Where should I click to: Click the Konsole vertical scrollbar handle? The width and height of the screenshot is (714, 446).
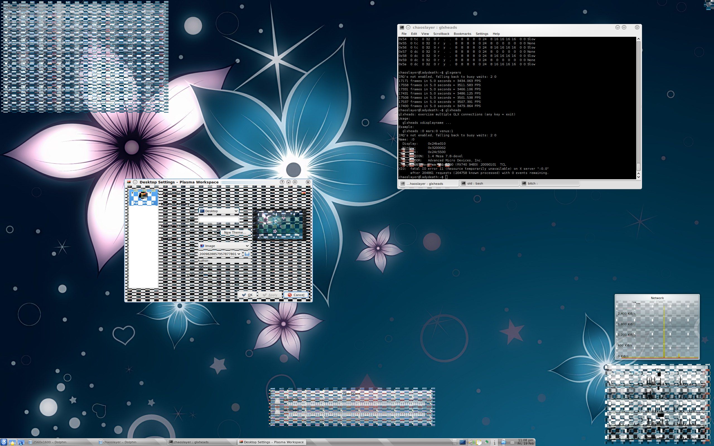click(638, 167)
